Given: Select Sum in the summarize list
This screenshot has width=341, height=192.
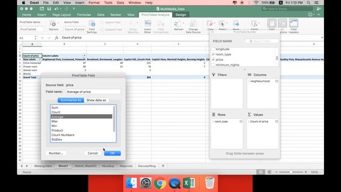Looking at the screenshot, I should click(82, 108).
